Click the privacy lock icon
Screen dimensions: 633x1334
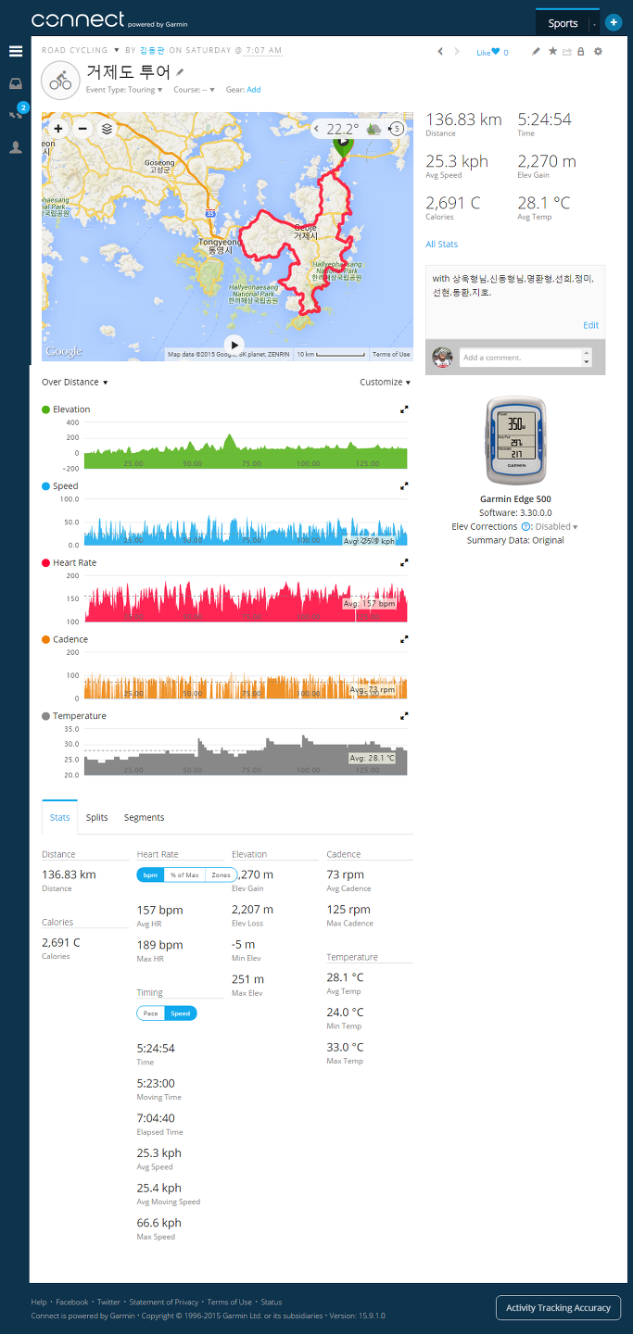click(x=580, y=52)
